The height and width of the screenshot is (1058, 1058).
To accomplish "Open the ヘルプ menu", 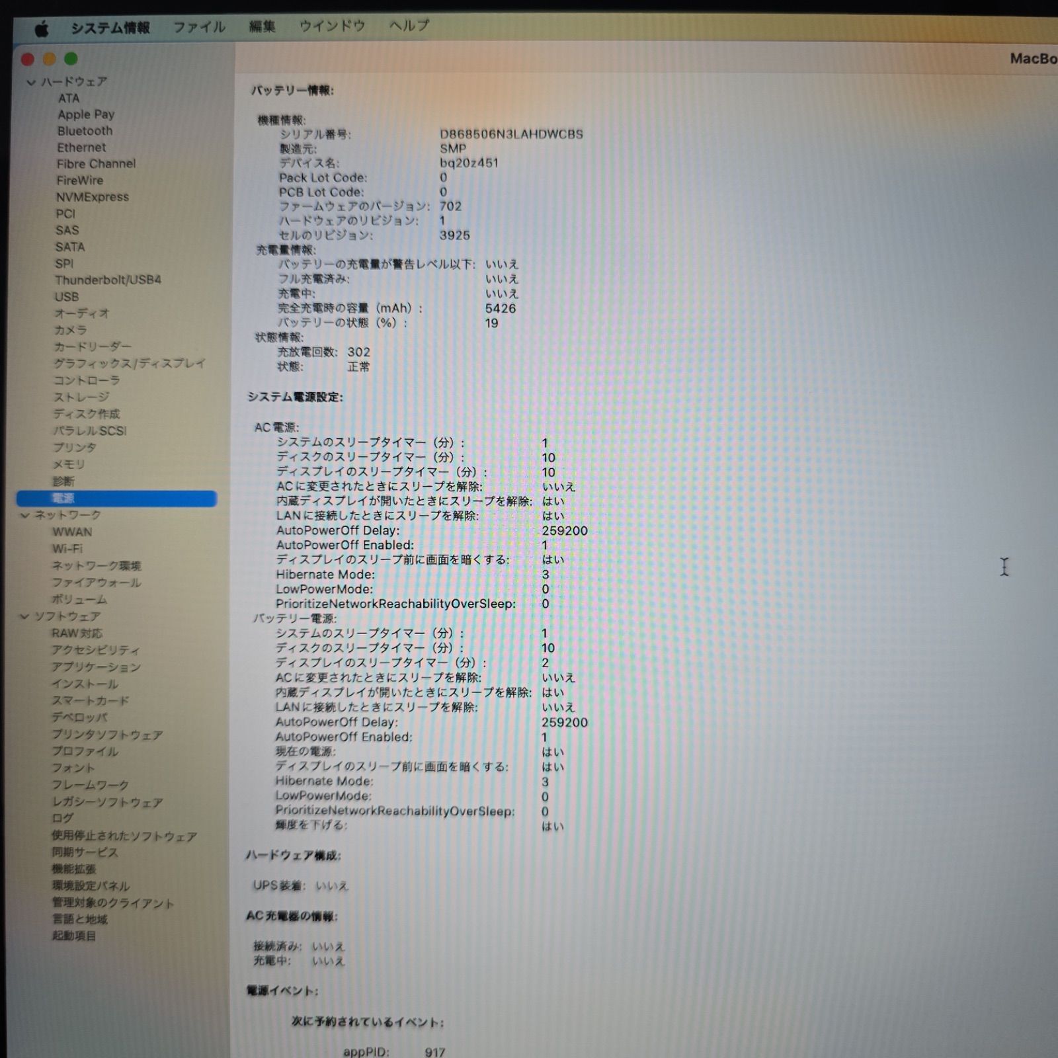I will (409, 26).
